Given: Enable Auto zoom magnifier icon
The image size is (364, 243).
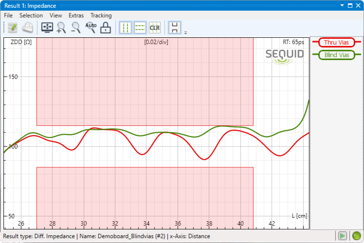Looking at the screenshot, I should [x=91, y=28].
